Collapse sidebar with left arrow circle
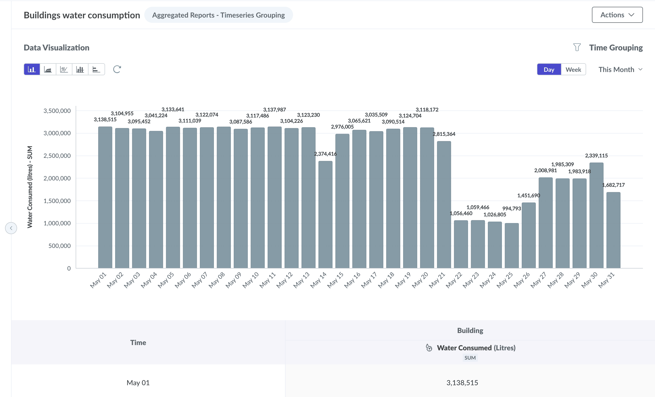This screenshot has width=655, height=397. [x=11, y=228]
